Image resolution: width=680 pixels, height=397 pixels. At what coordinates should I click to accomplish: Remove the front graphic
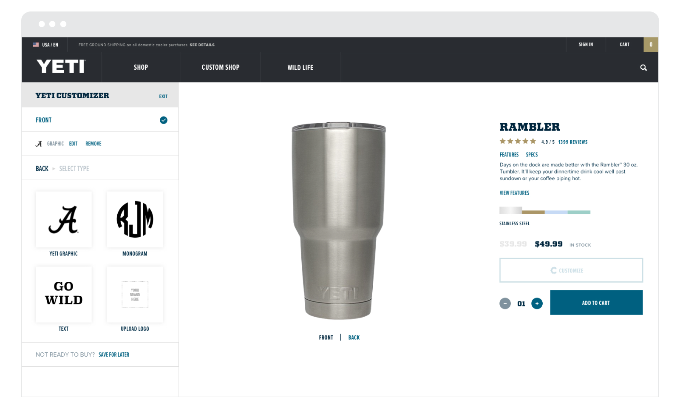(93, 144)
